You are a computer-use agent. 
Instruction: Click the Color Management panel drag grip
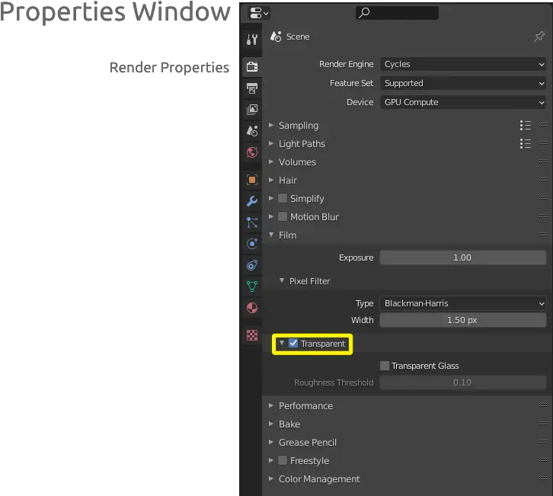[543, 478]
